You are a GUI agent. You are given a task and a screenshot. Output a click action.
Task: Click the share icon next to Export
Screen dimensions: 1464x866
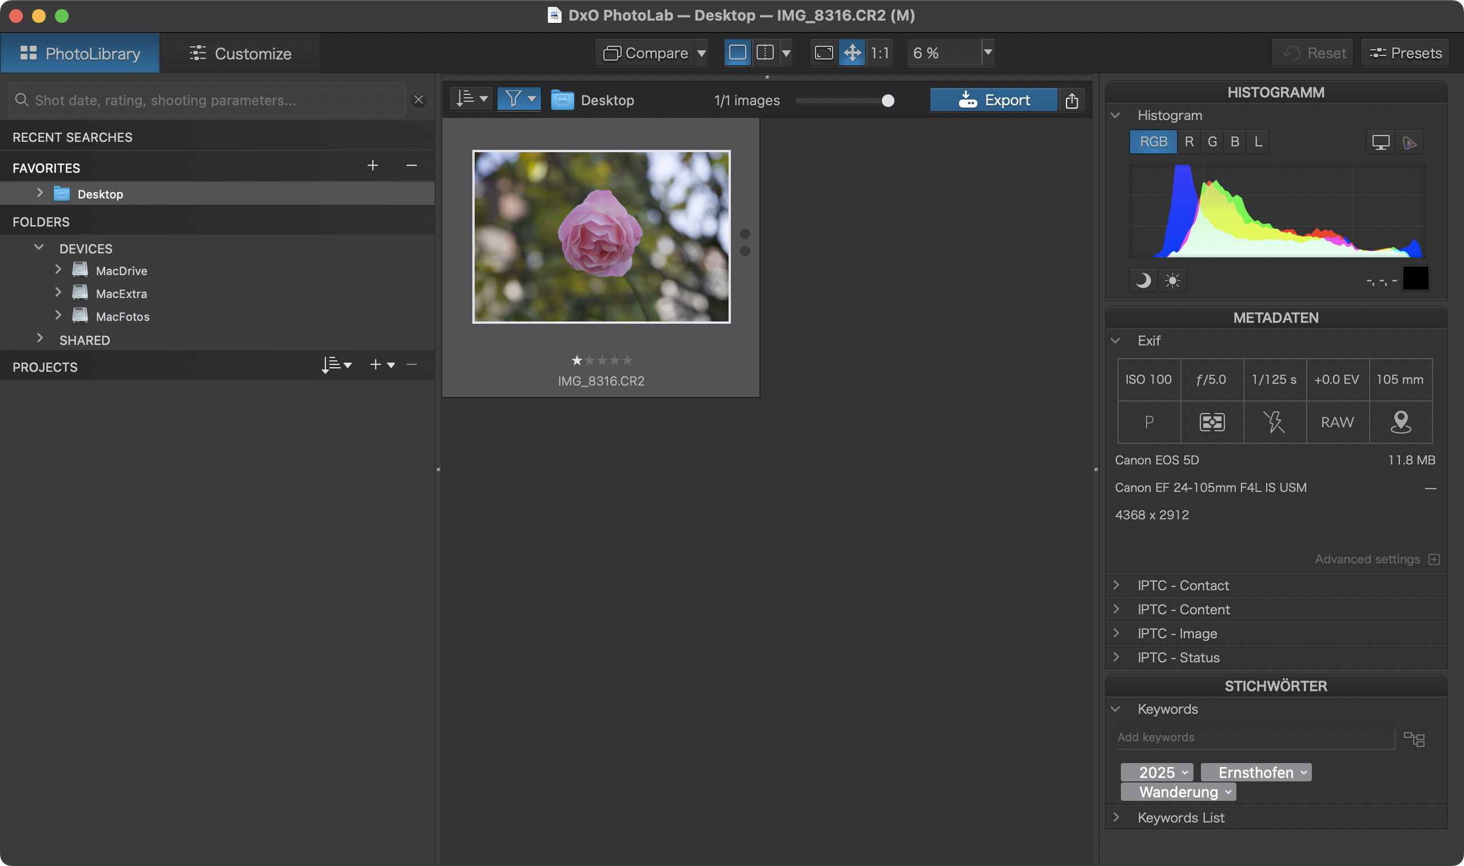pyautogui.click(x=1072, y=100)
